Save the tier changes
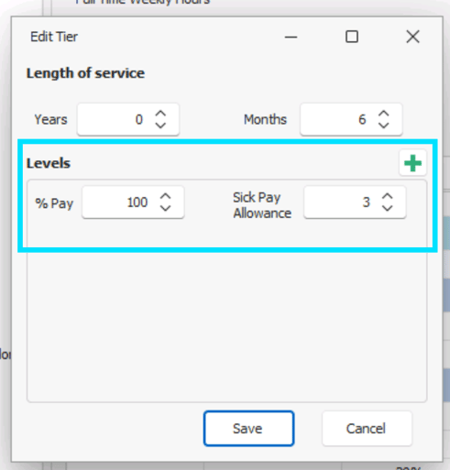 (249, 429)
